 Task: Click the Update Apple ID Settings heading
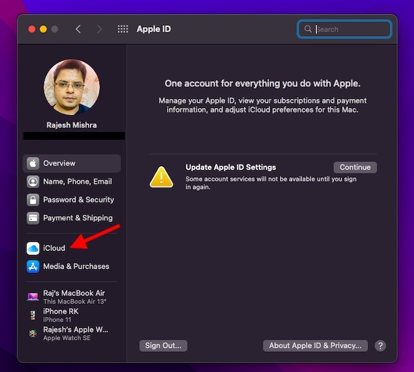click(230, 168)
